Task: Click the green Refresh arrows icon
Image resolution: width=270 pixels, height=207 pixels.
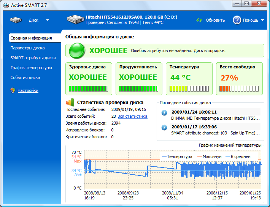Action: click(199, 20)
